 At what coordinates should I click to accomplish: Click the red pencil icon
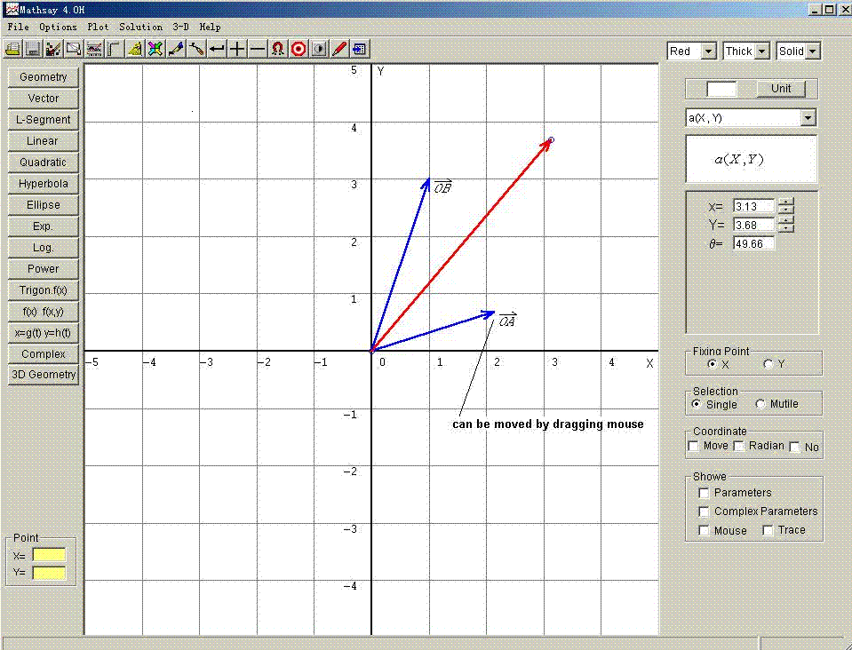[x=339, y=50]
